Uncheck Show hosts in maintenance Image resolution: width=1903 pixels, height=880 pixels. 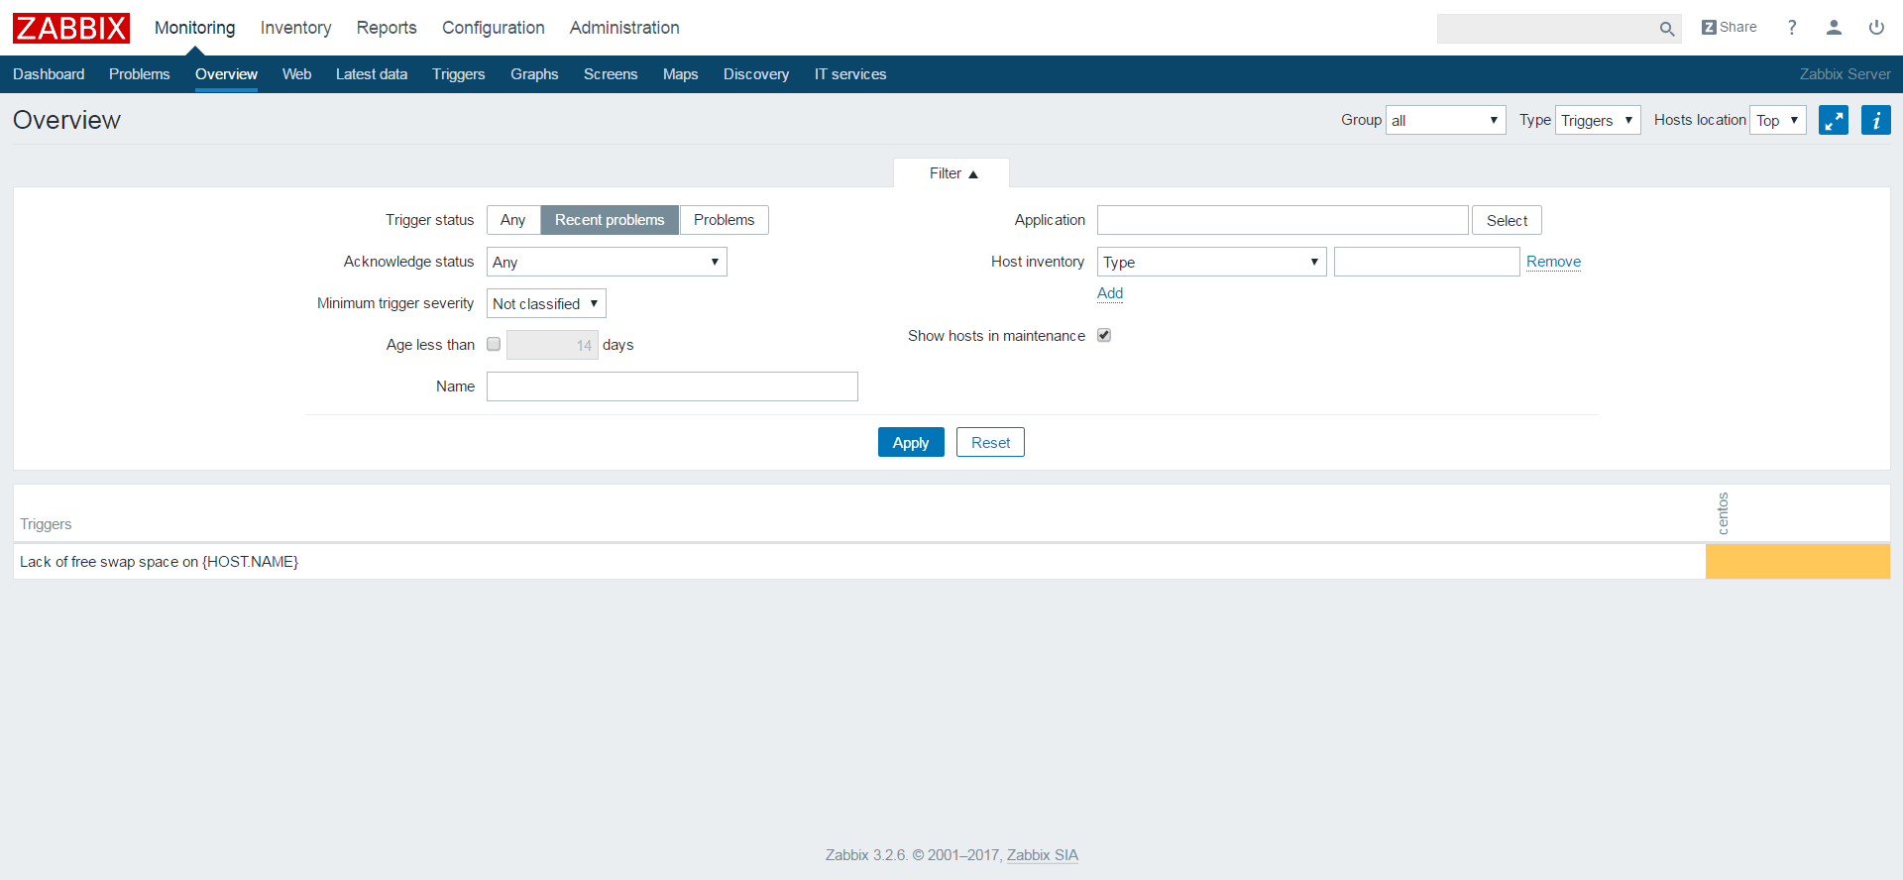tap(1104, 335)
